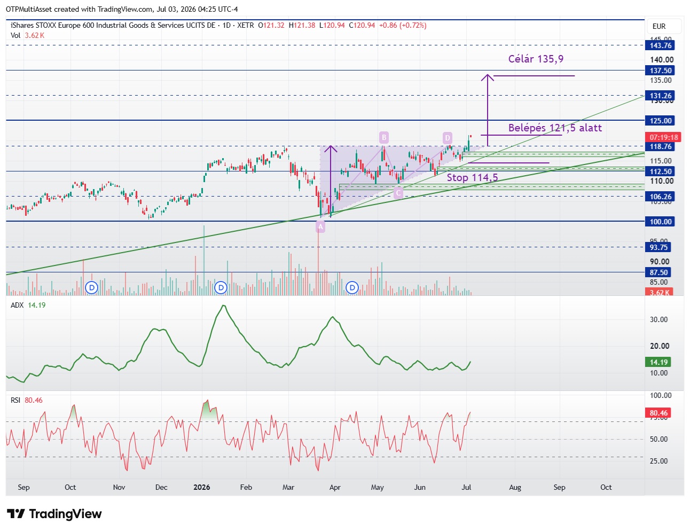
Task: Click the first dividend D marker near October
Action: click(92, 288)
